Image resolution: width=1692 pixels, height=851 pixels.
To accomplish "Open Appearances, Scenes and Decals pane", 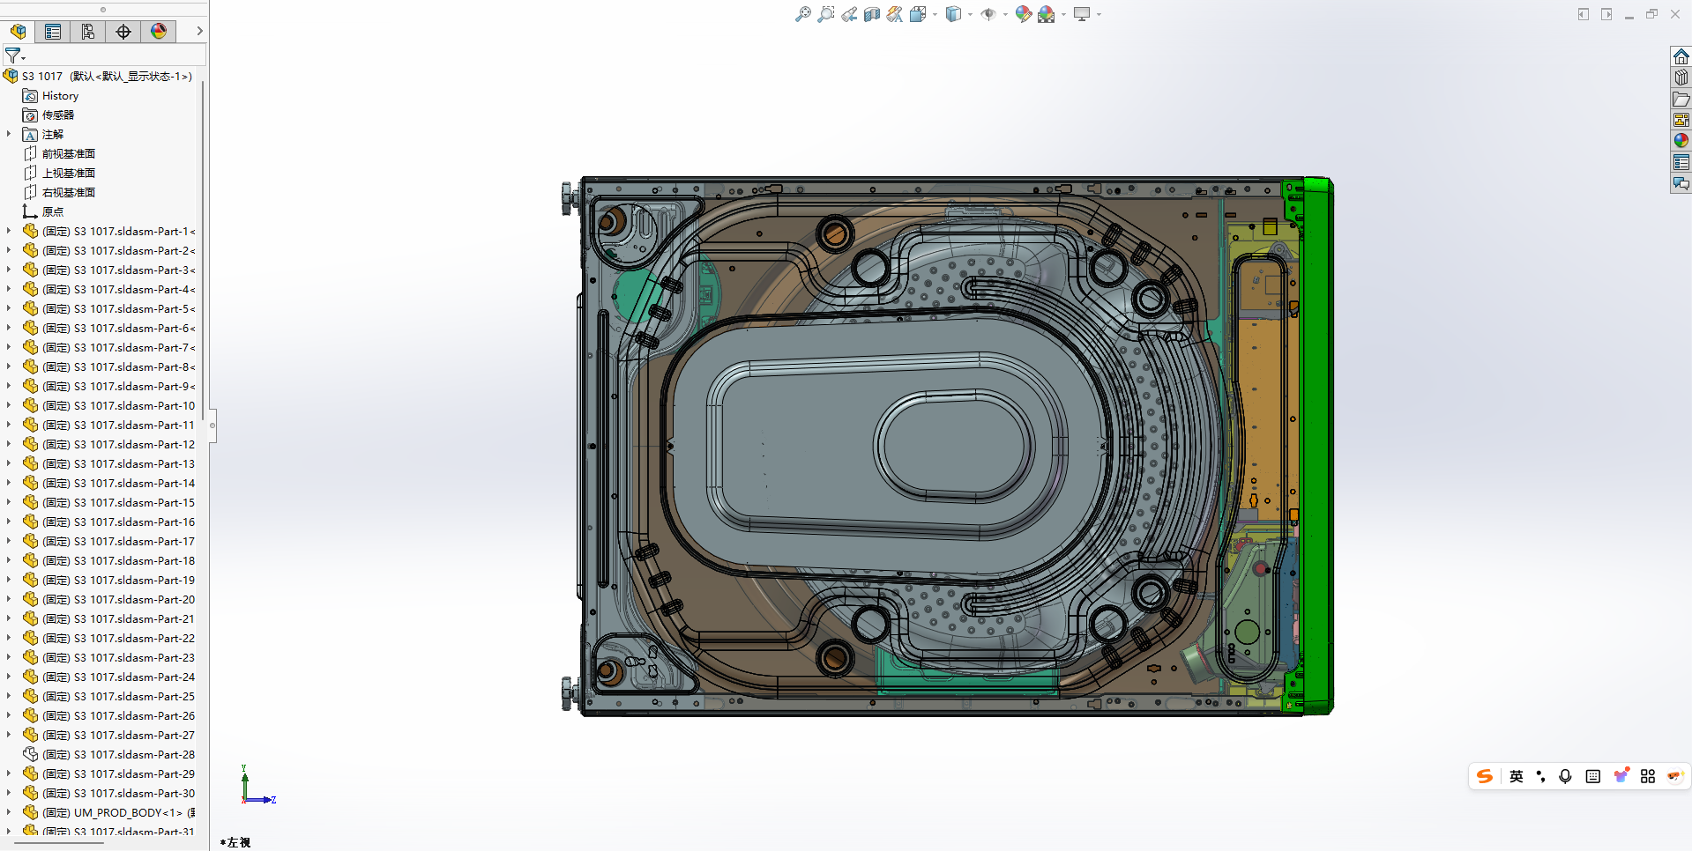I will 1681,141.
